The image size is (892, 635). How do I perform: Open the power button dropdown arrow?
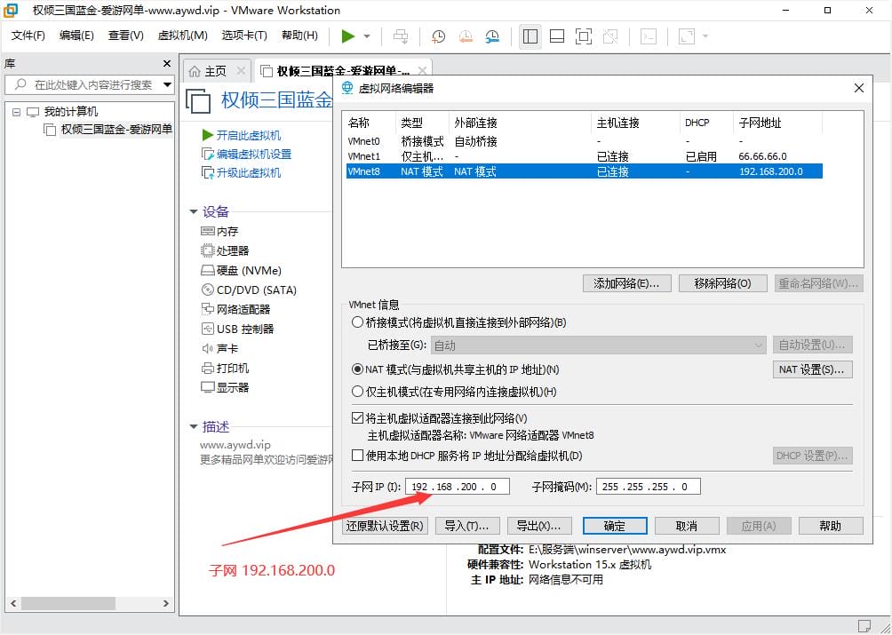pos(367,36)
